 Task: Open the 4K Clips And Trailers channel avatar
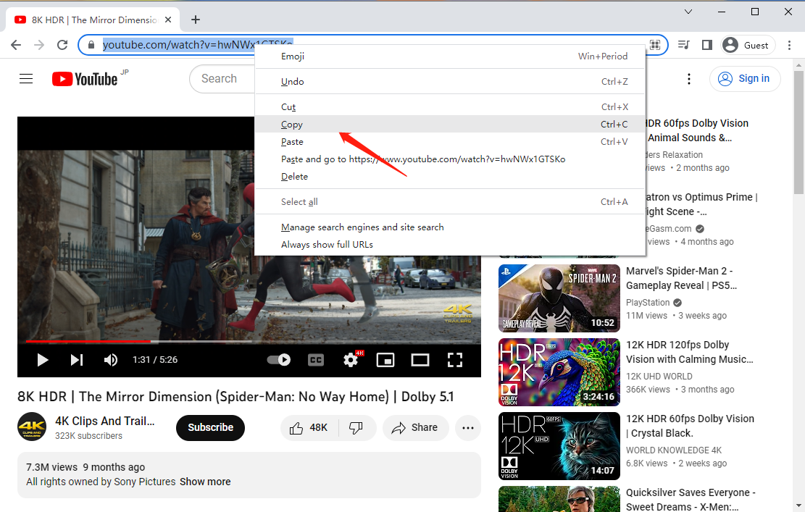click(x=32, y=427)
